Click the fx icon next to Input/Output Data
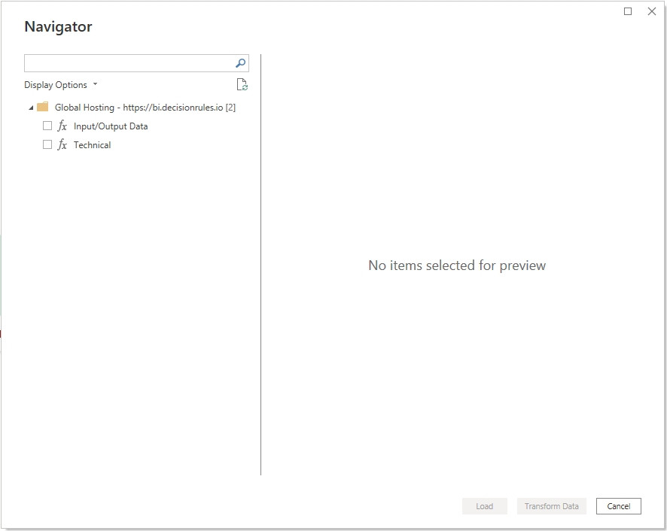Screen dimensions: 667x531 click(x=62, y=126)
